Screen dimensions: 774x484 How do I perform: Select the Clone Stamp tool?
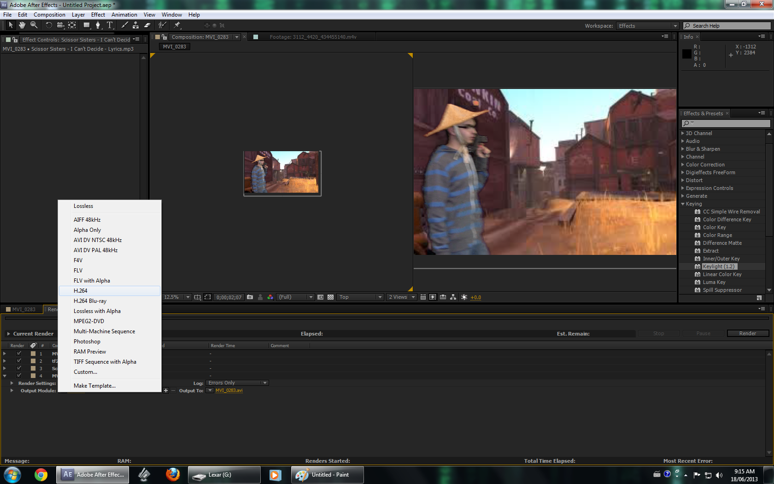coord(135,25)
